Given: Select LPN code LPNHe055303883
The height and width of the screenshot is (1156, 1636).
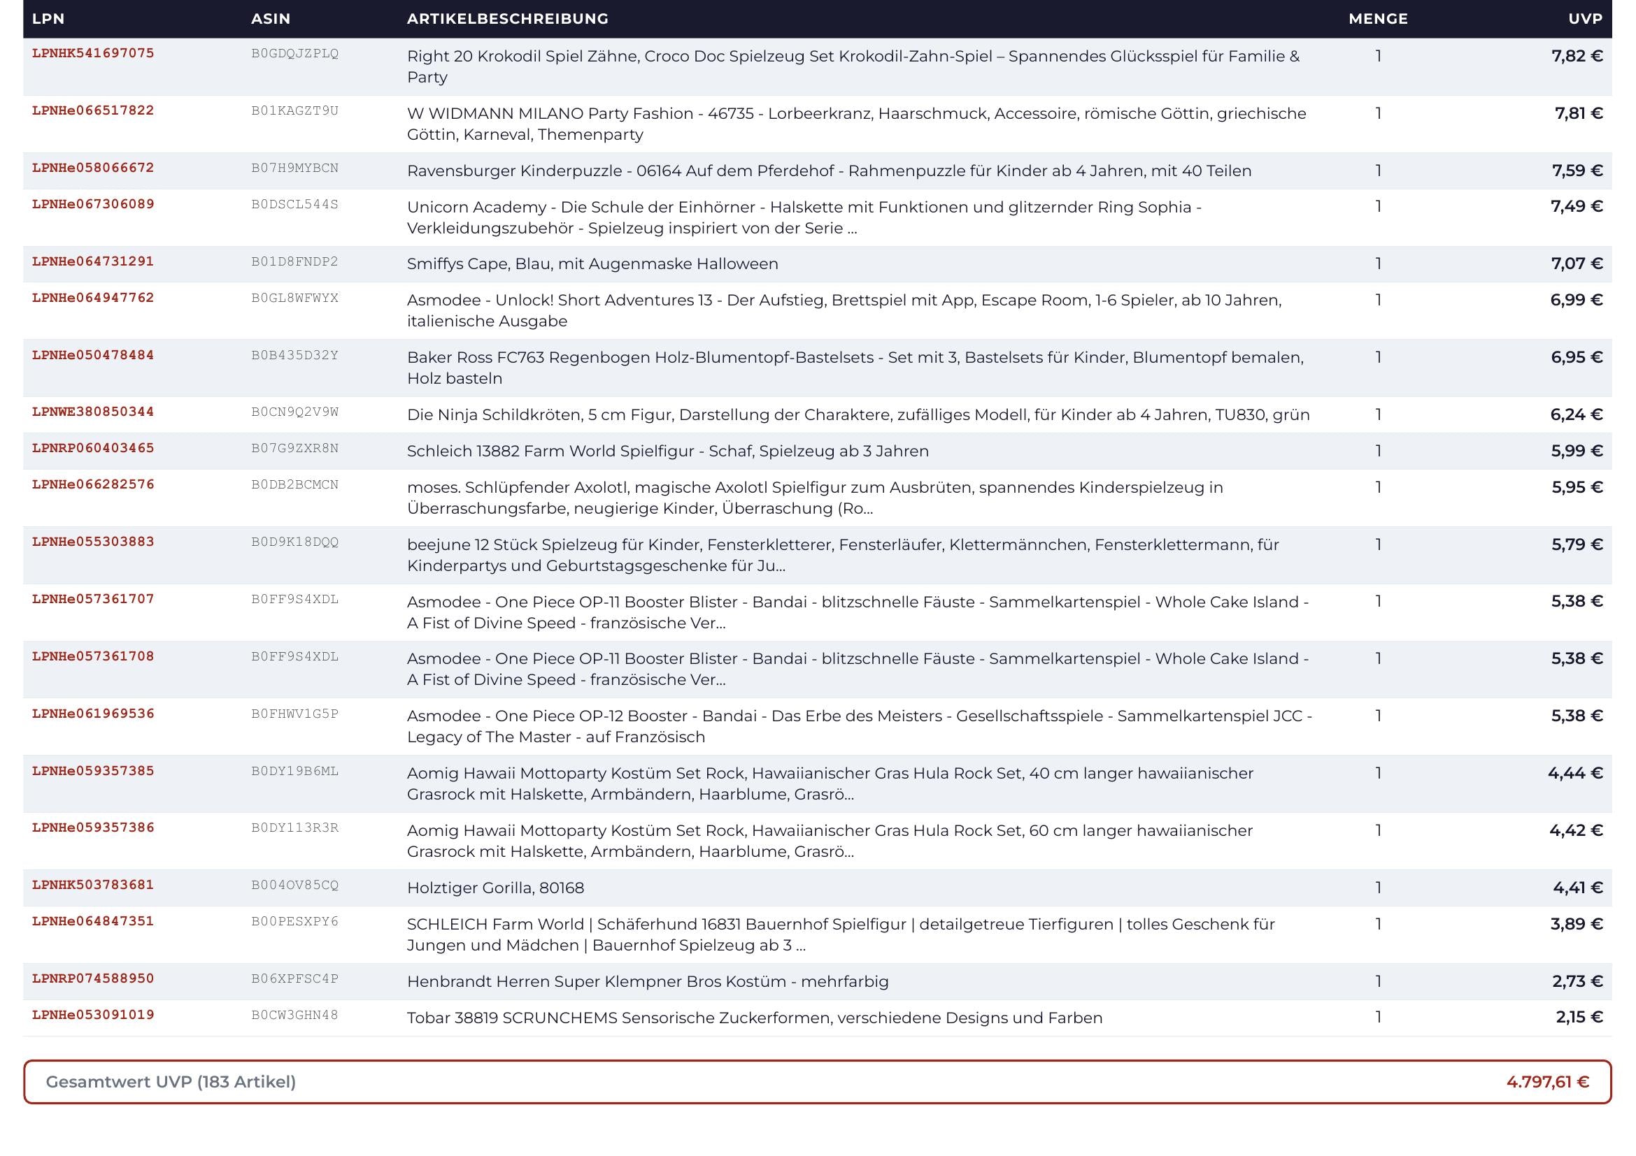Looking at the screenshot, I should coord(92,542).
